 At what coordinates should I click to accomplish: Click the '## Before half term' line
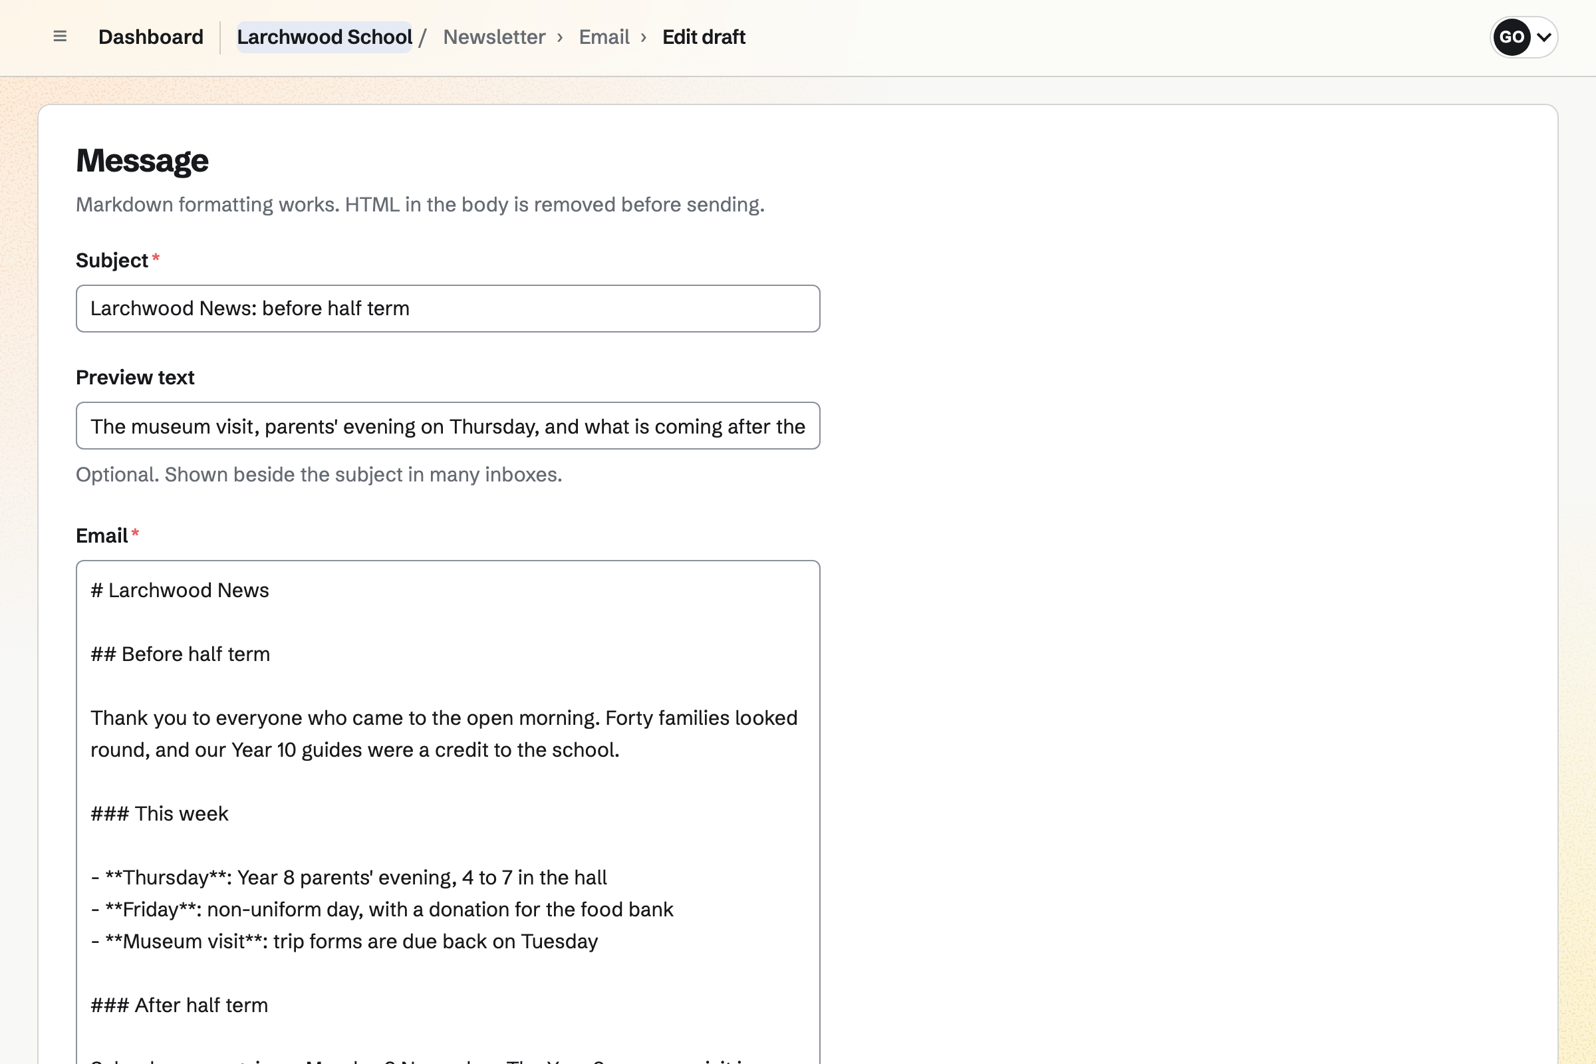(x=180, y=654)
